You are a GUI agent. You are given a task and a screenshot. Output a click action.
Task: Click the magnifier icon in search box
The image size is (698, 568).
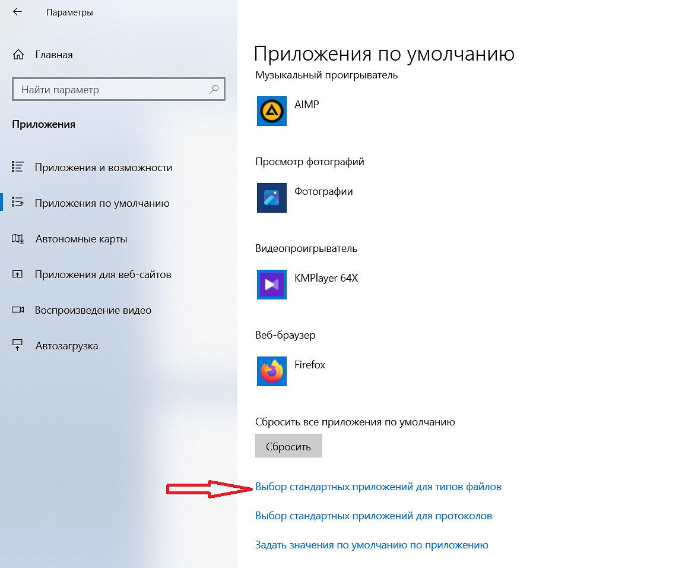[x=214, y=89]
